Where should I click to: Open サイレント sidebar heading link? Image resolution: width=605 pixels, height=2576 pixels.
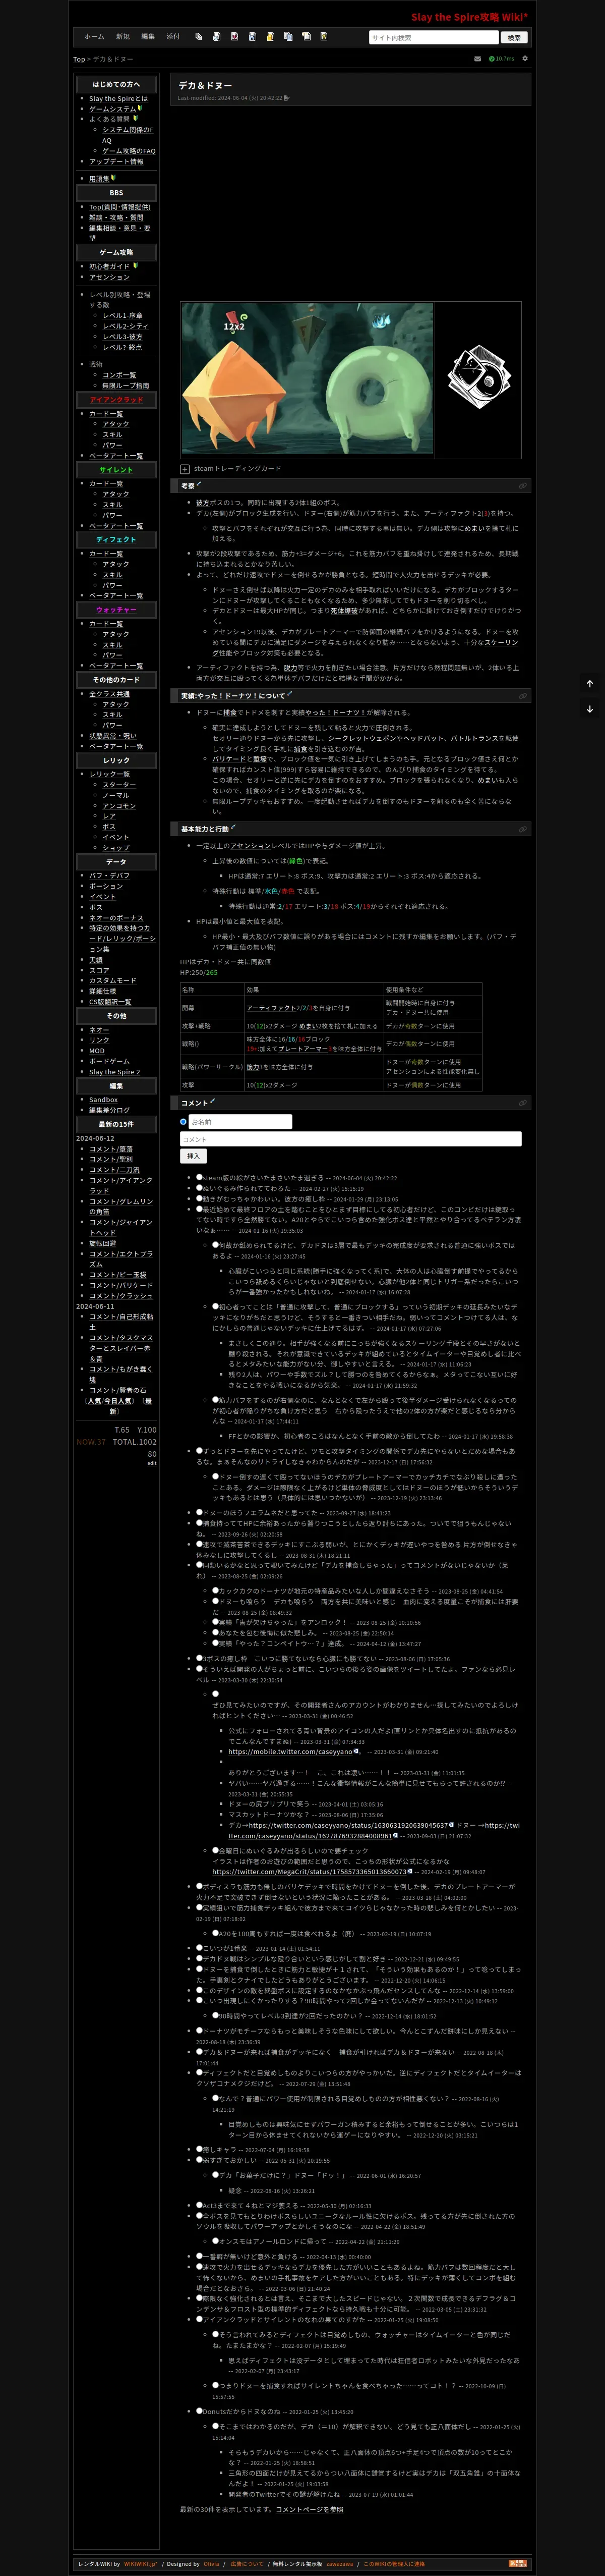(x=116, y=469)
